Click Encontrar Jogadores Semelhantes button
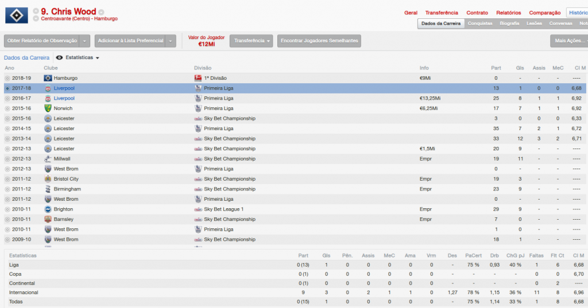The image size is (588, 308). pos(319,41)
